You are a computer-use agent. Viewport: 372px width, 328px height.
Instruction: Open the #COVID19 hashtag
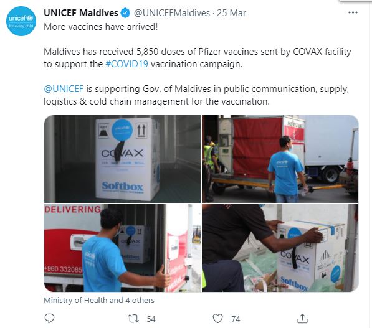coord(126,64)
